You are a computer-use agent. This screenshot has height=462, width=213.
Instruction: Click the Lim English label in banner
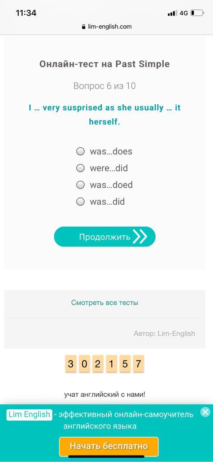[29, 414]
